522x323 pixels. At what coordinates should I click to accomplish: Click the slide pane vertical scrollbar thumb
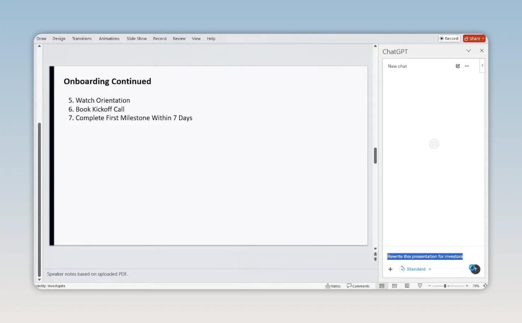375,155
